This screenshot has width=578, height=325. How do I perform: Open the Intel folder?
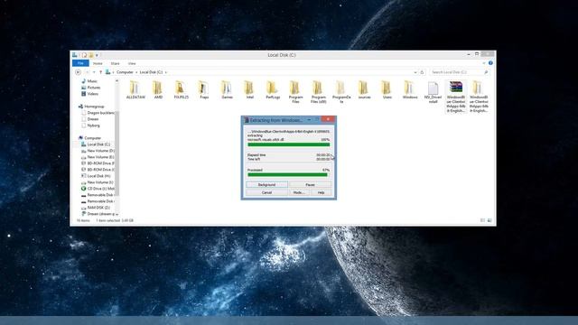coord(249,90)
